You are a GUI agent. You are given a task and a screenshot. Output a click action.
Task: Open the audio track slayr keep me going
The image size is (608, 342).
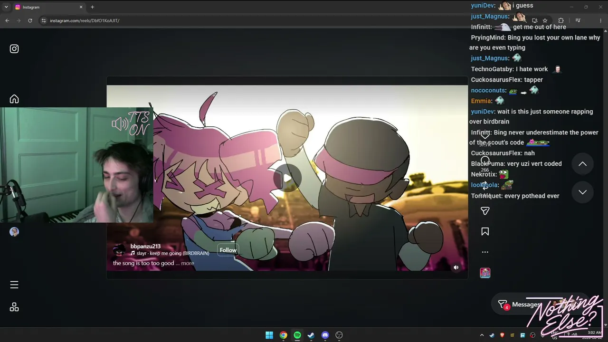click(x=170, y=254)
